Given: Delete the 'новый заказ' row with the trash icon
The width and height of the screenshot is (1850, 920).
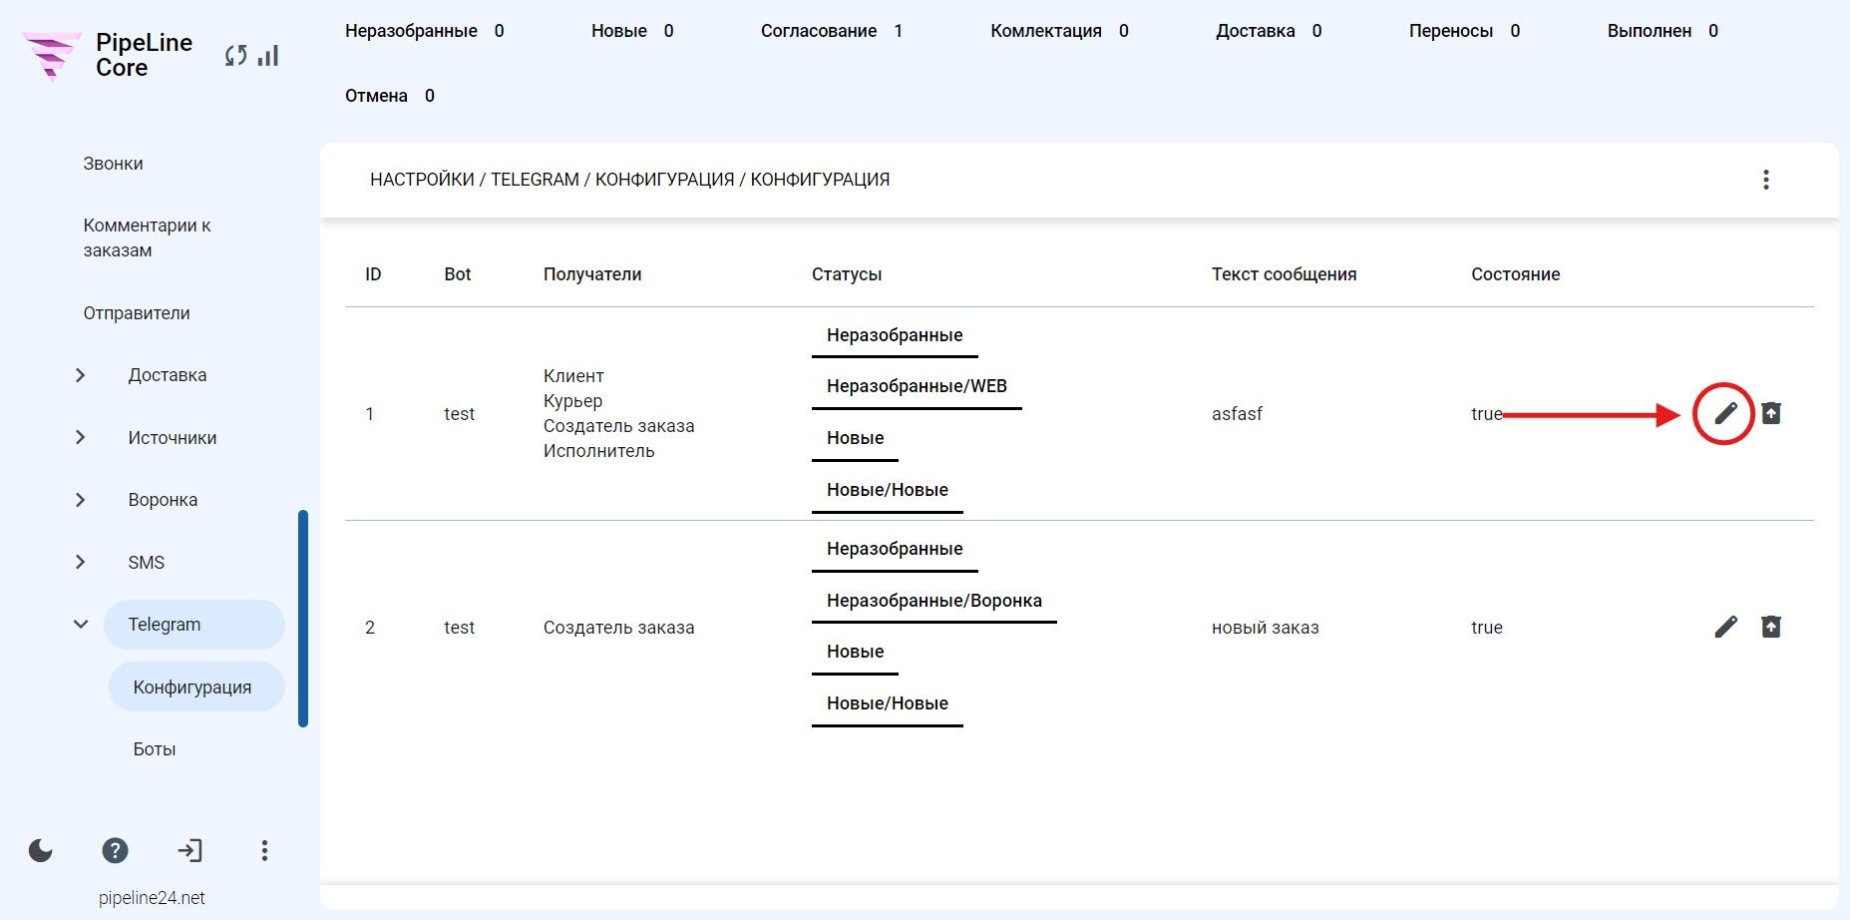Looking at the screenshot, I should point(1771,627).
